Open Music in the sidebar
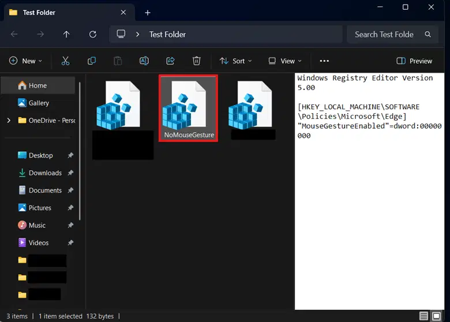450x322 pixels. pyautogui.click(x=32, y=225)
